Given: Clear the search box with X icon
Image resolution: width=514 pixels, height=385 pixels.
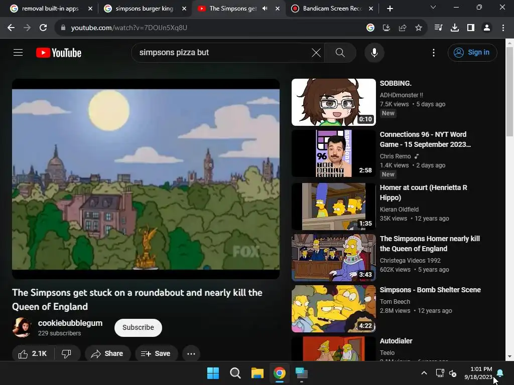Looking at the screenshot, I should point(316,52).
